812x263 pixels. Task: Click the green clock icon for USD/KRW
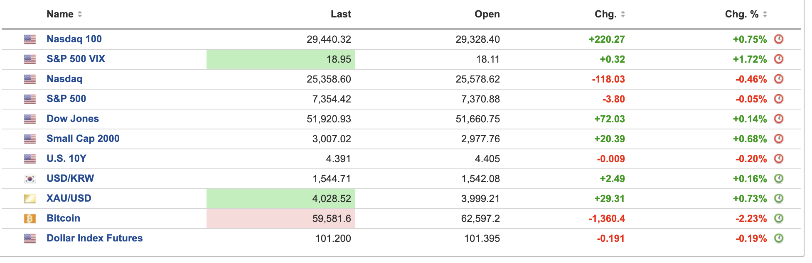click(778, 178)
